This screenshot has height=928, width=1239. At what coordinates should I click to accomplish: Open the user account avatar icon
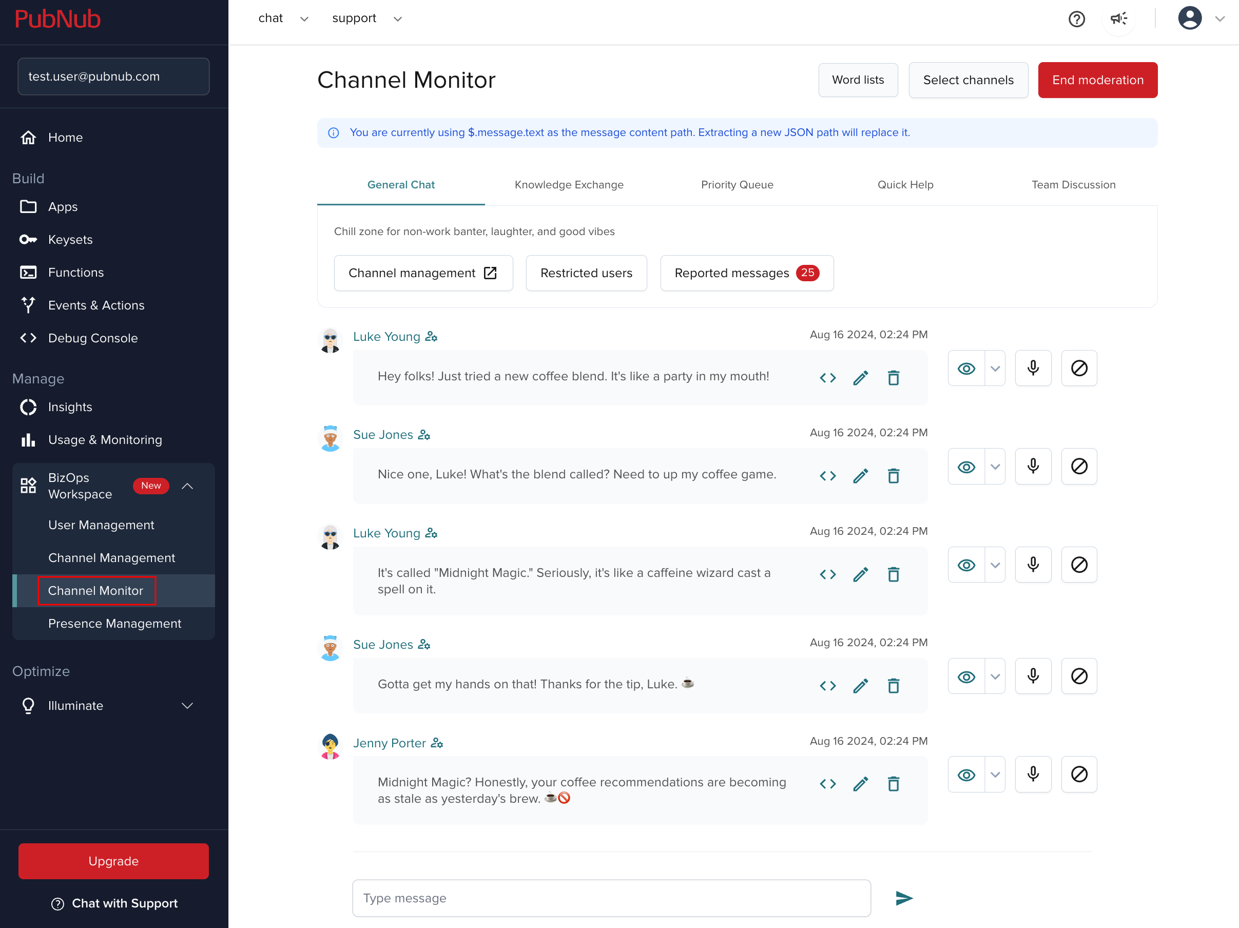point(1189,18)
